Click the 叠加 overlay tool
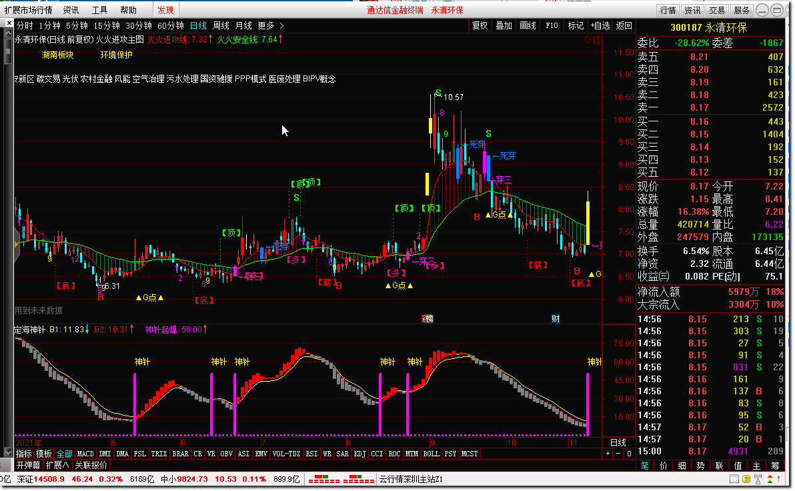This screenshot has height=491, width=795. pos(504,25)
